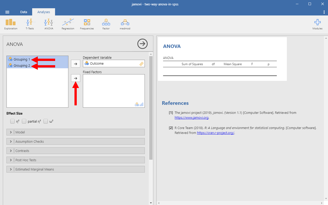Open the Frequencies analysis icon
The height and width of the screenshot is (205, 328).
point(87,24)
